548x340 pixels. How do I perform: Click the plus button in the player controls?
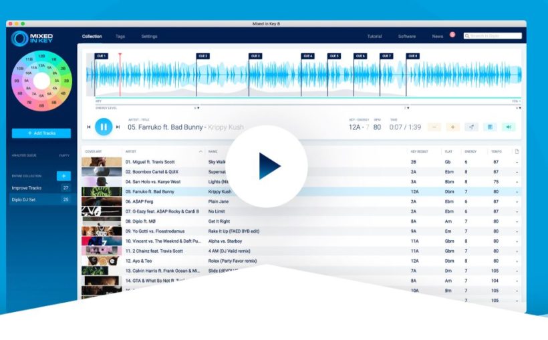coord(452,127)
